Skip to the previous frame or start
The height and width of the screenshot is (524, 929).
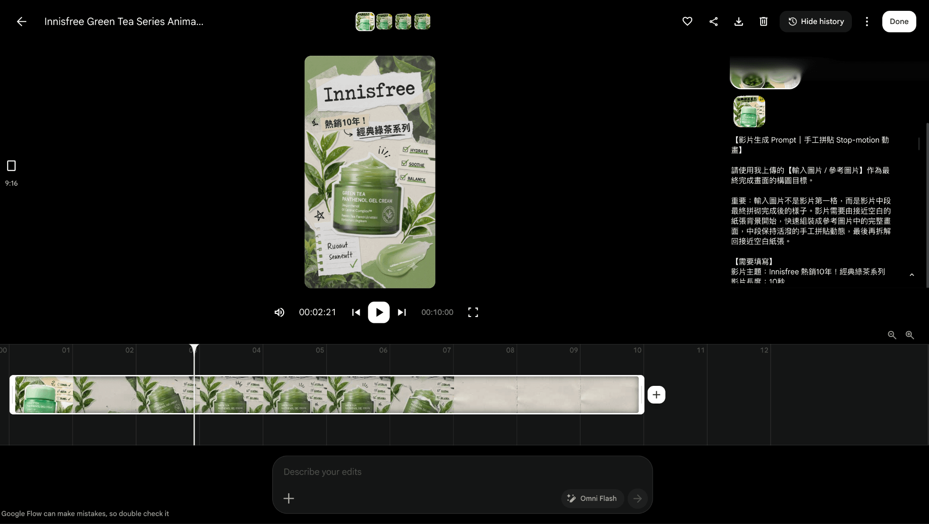click(356, 312)
